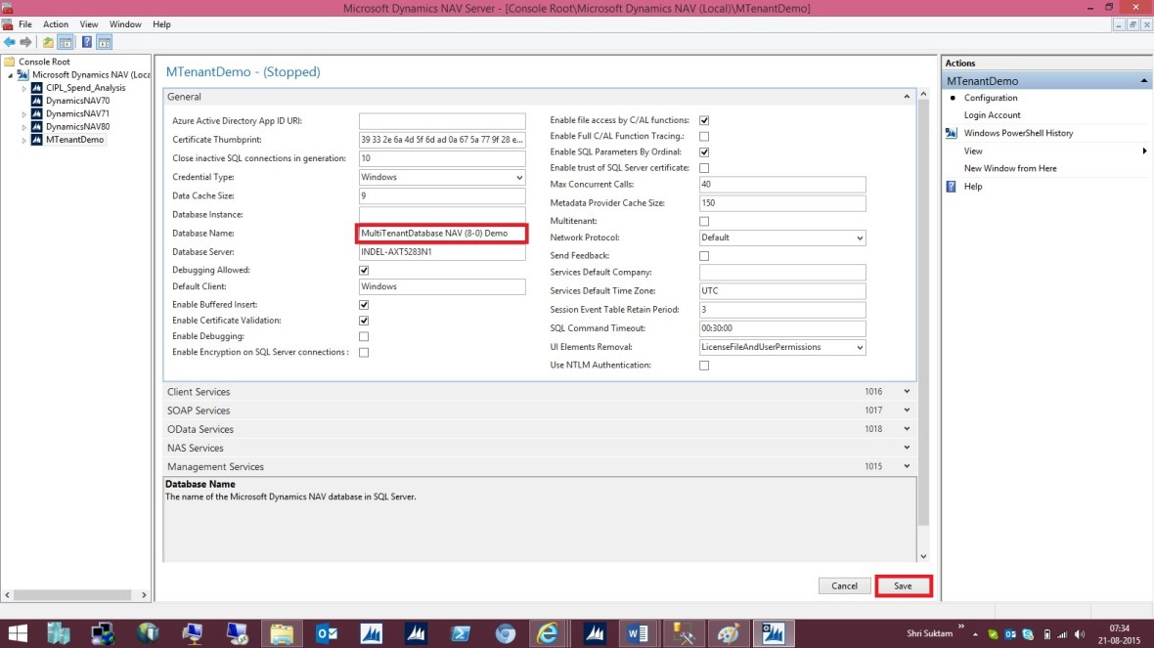Image resolution: width=1154 pixels, height=648 pixels.
Task: Tick the Use NTLM Authentication checkbox
Action: pyautogui.click(x=704, y=366)
